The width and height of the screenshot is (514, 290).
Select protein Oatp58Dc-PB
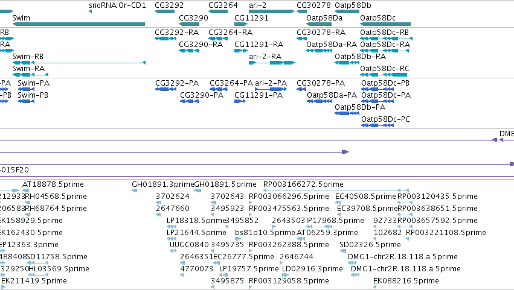point(377,89)
